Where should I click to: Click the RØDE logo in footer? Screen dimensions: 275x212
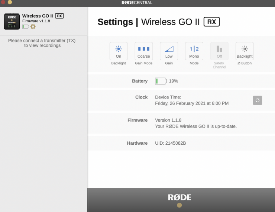pos(179,197)
